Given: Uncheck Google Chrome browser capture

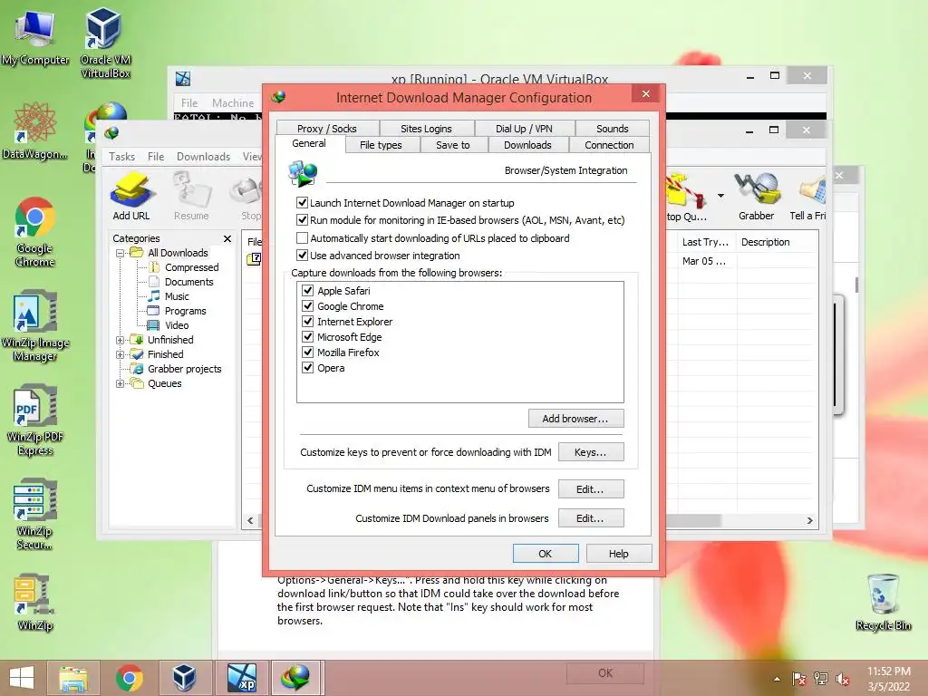Looking at the screenshot, I should coord(308,306).
